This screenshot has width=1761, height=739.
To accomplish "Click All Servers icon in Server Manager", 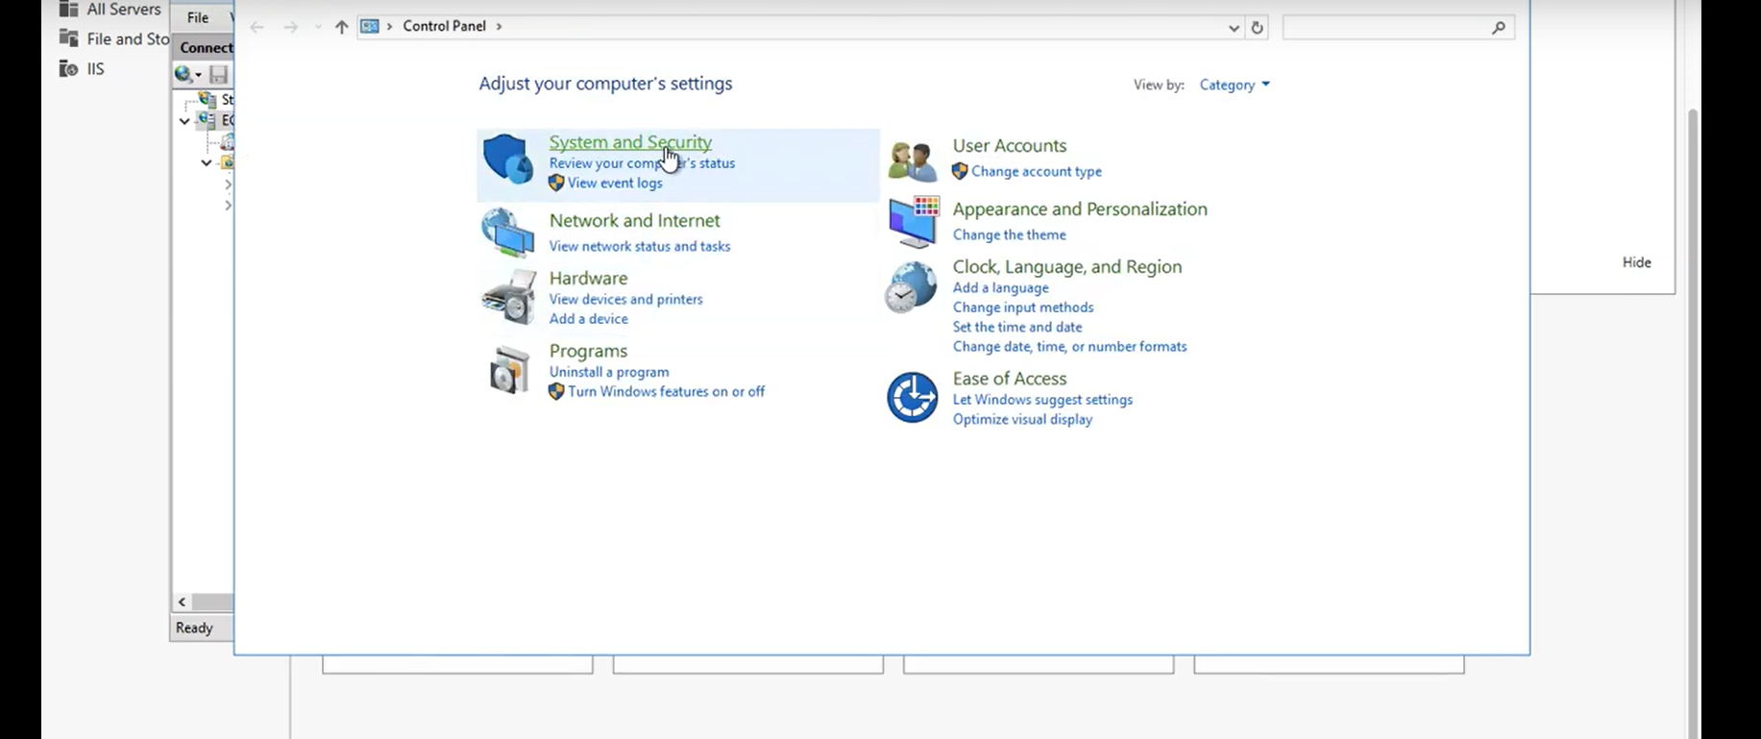I will pyautogui.click(x=68, y=9).
